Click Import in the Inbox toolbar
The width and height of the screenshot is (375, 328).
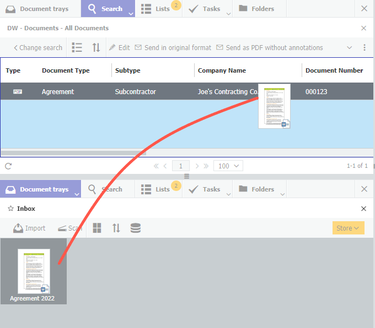[x=29, y=228]
